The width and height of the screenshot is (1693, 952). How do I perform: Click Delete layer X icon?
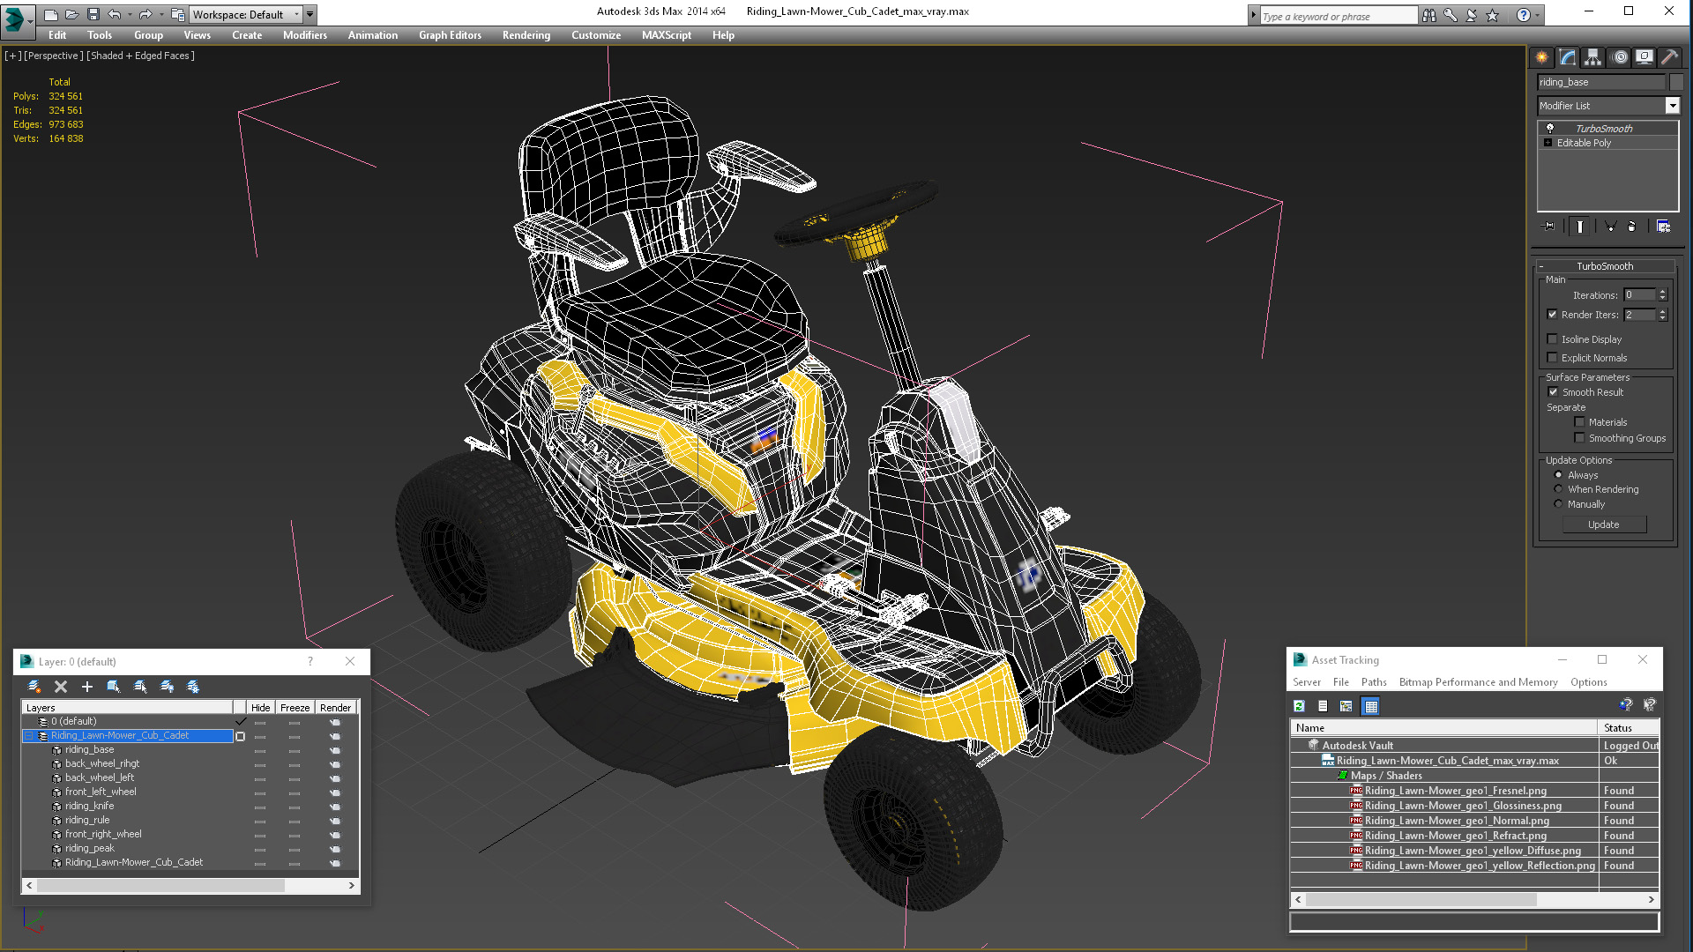(61, 687)
